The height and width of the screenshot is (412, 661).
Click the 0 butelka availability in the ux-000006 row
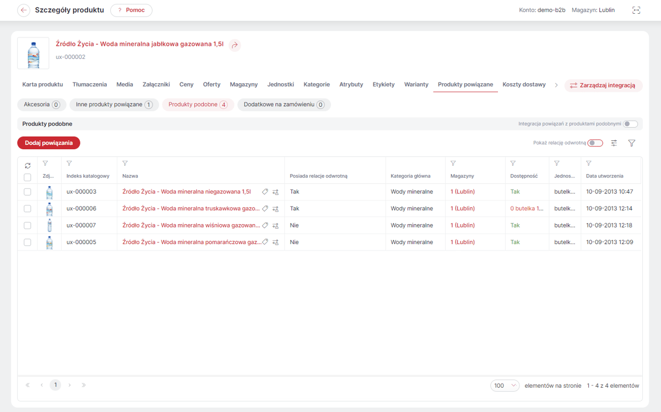(527, 208)
